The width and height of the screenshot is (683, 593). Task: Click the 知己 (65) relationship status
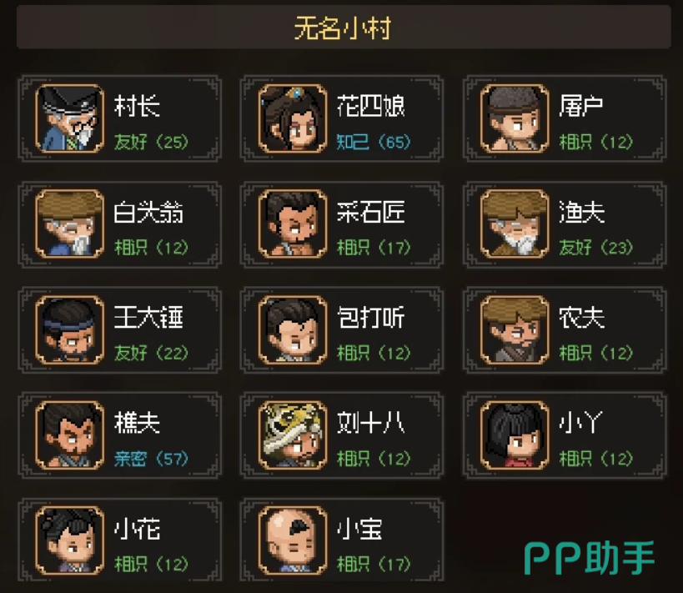(374, 142)
